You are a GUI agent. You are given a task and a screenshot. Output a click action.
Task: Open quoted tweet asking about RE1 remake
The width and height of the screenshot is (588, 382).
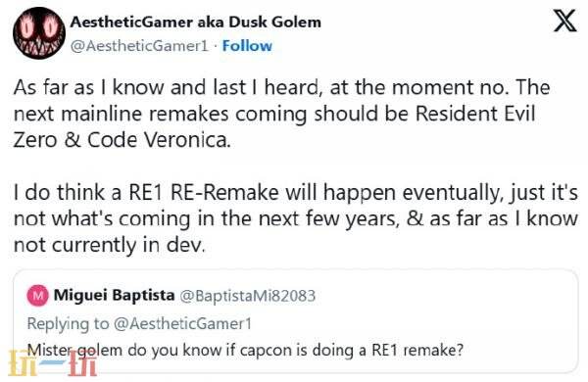click(294, 320)
